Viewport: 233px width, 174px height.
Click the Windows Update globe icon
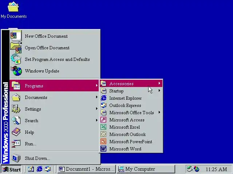tap(16, 71)
